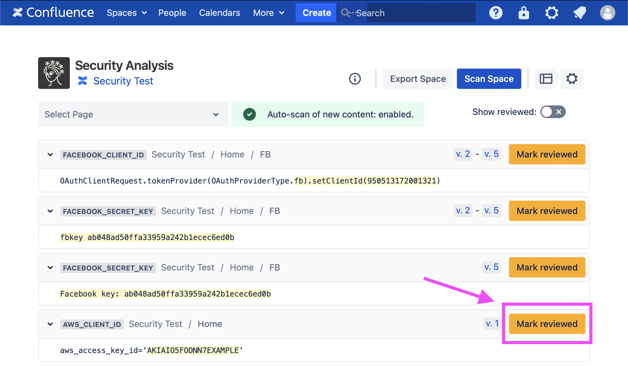Open Confluence administration gear icon
Screen dimensions: 628x367
pyautogui.click(x=551, y=13)
